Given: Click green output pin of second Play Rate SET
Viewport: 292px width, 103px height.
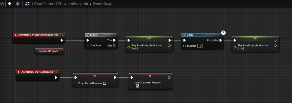Looking at the screenshot, I should coord(275,46).
